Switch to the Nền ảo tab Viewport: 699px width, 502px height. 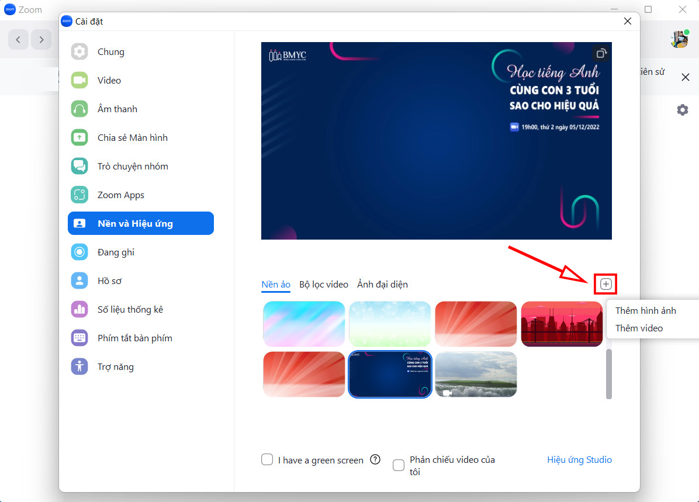(276, 285)
